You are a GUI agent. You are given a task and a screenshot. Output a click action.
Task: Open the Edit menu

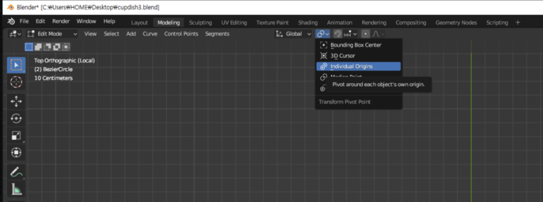(x=41, y=21)
